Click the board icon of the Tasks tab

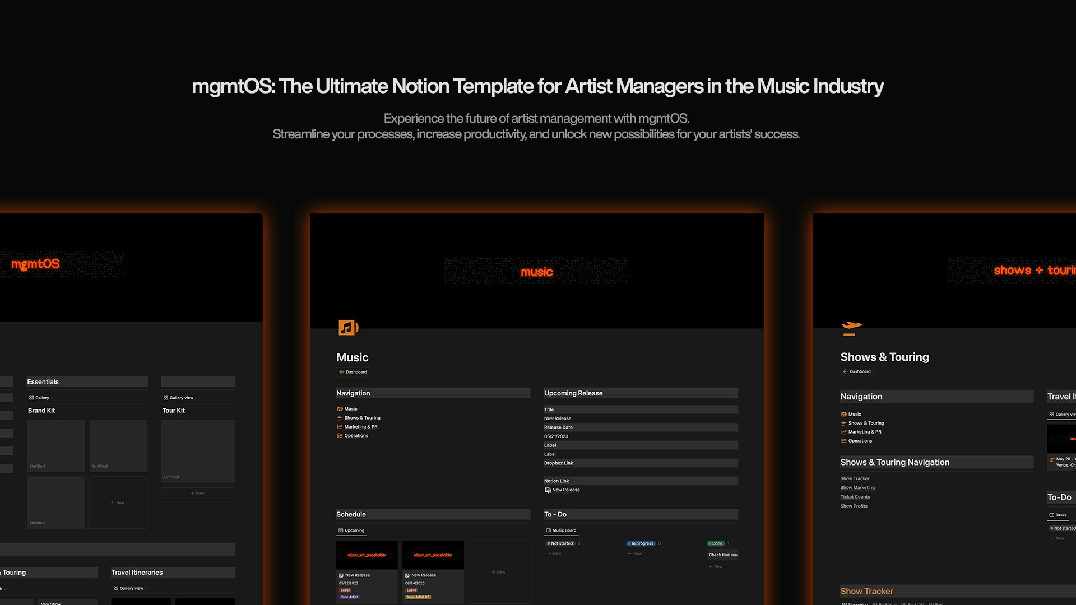point(1052,515)
